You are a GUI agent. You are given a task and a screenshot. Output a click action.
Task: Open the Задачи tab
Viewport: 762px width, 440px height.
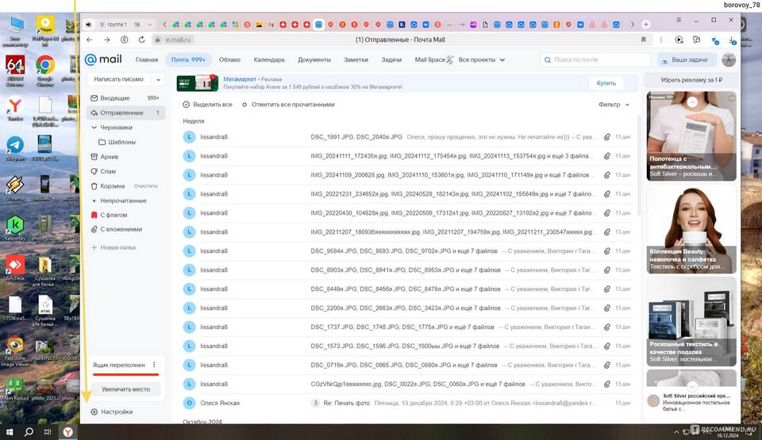click(391, 59)
